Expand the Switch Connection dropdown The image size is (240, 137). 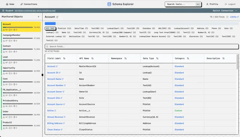(225, 11)
